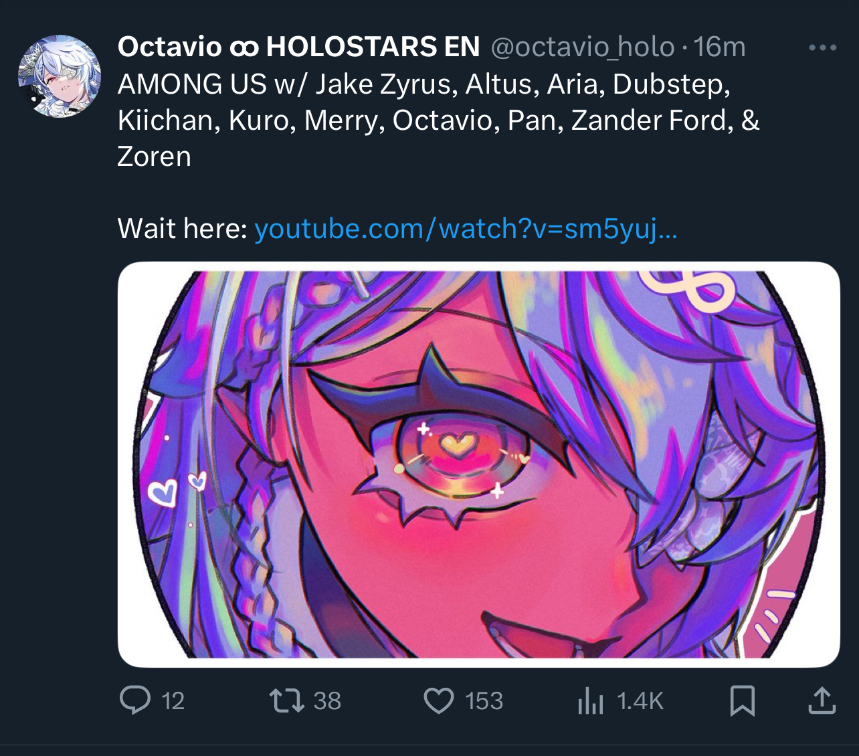
Task: Click the share upload arrow icon
Action: tap(822, 700)
